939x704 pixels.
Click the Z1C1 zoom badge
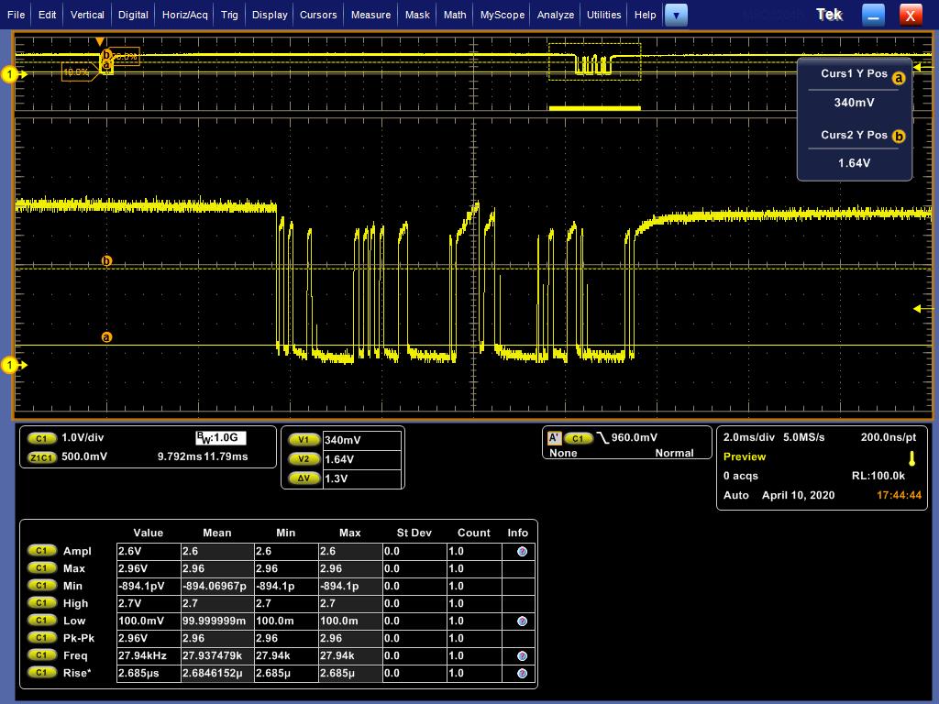tap(42, 456)
